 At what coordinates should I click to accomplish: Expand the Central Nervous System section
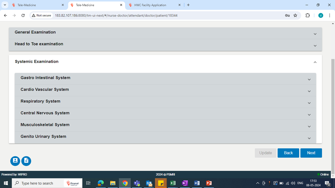(x=165, y=114)
